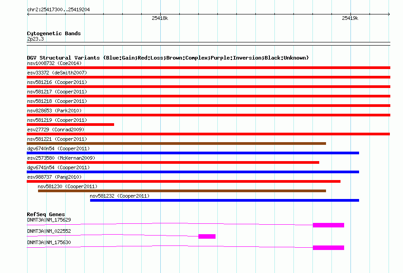Image resolution: width=403 pixels, height=273 pixels.
Task: Click the right arrowhead of the ruler
Action: (389, 14)
